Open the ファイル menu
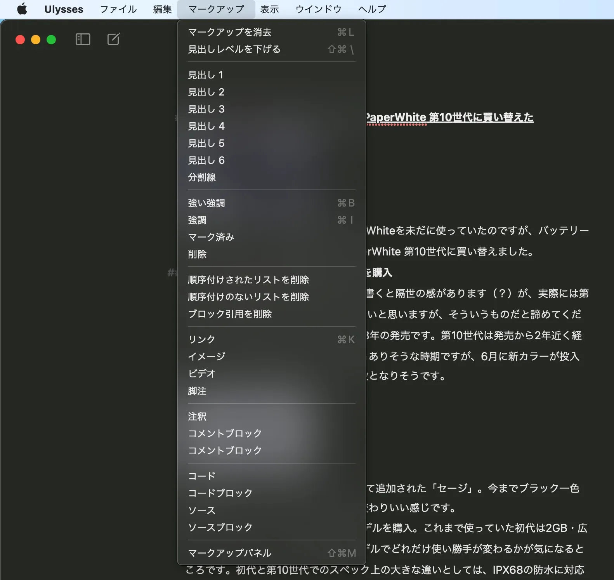 pos(118,9)
